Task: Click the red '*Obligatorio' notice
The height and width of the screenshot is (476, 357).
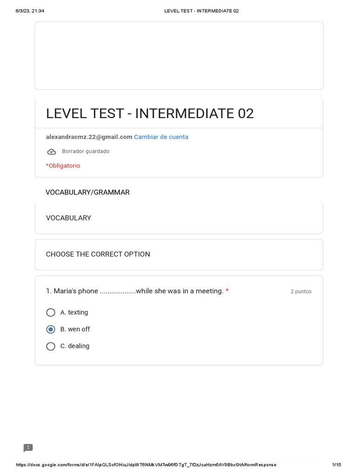Action: pos(63,165)
